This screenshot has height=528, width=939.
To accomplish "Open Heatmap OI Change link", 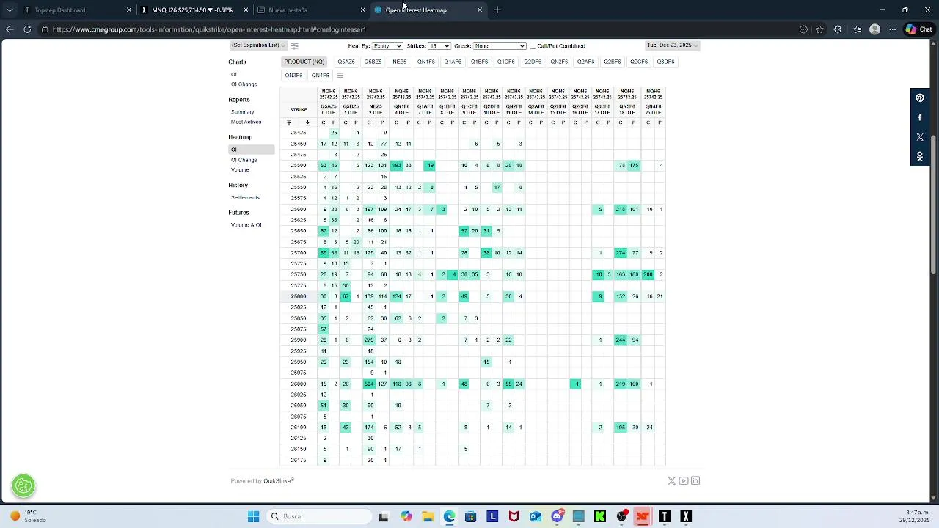I will point(244,160).
